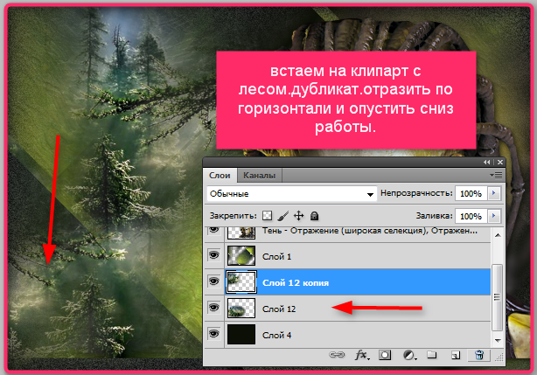Click the black Слой 4 thumbnail

[x=241, y=334]
